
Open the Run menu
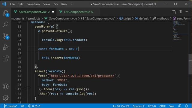pyautogui.click(x=64, y=4)
